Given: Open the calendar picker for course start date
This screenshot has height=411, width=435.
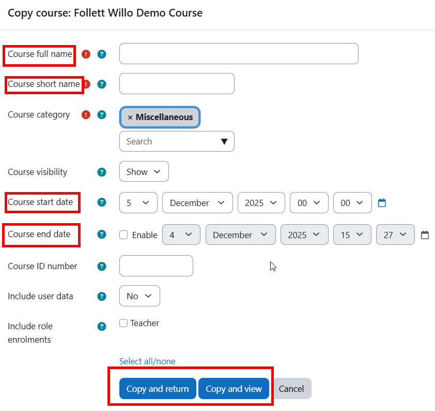Looking at the screenshot, I should pos(381,203).
